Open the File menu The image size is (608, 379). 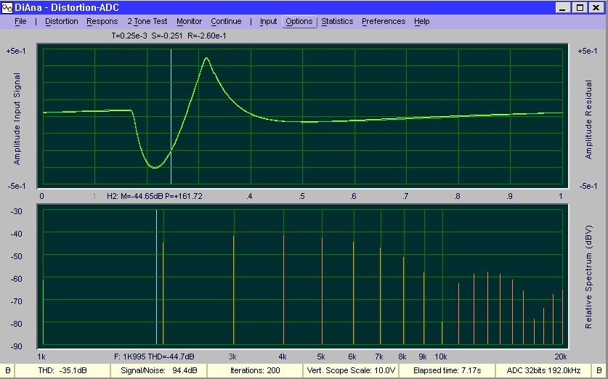pos(20,21)
